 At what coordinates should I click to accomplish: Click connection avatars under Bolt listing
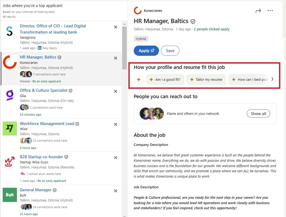tap(26, 207)
